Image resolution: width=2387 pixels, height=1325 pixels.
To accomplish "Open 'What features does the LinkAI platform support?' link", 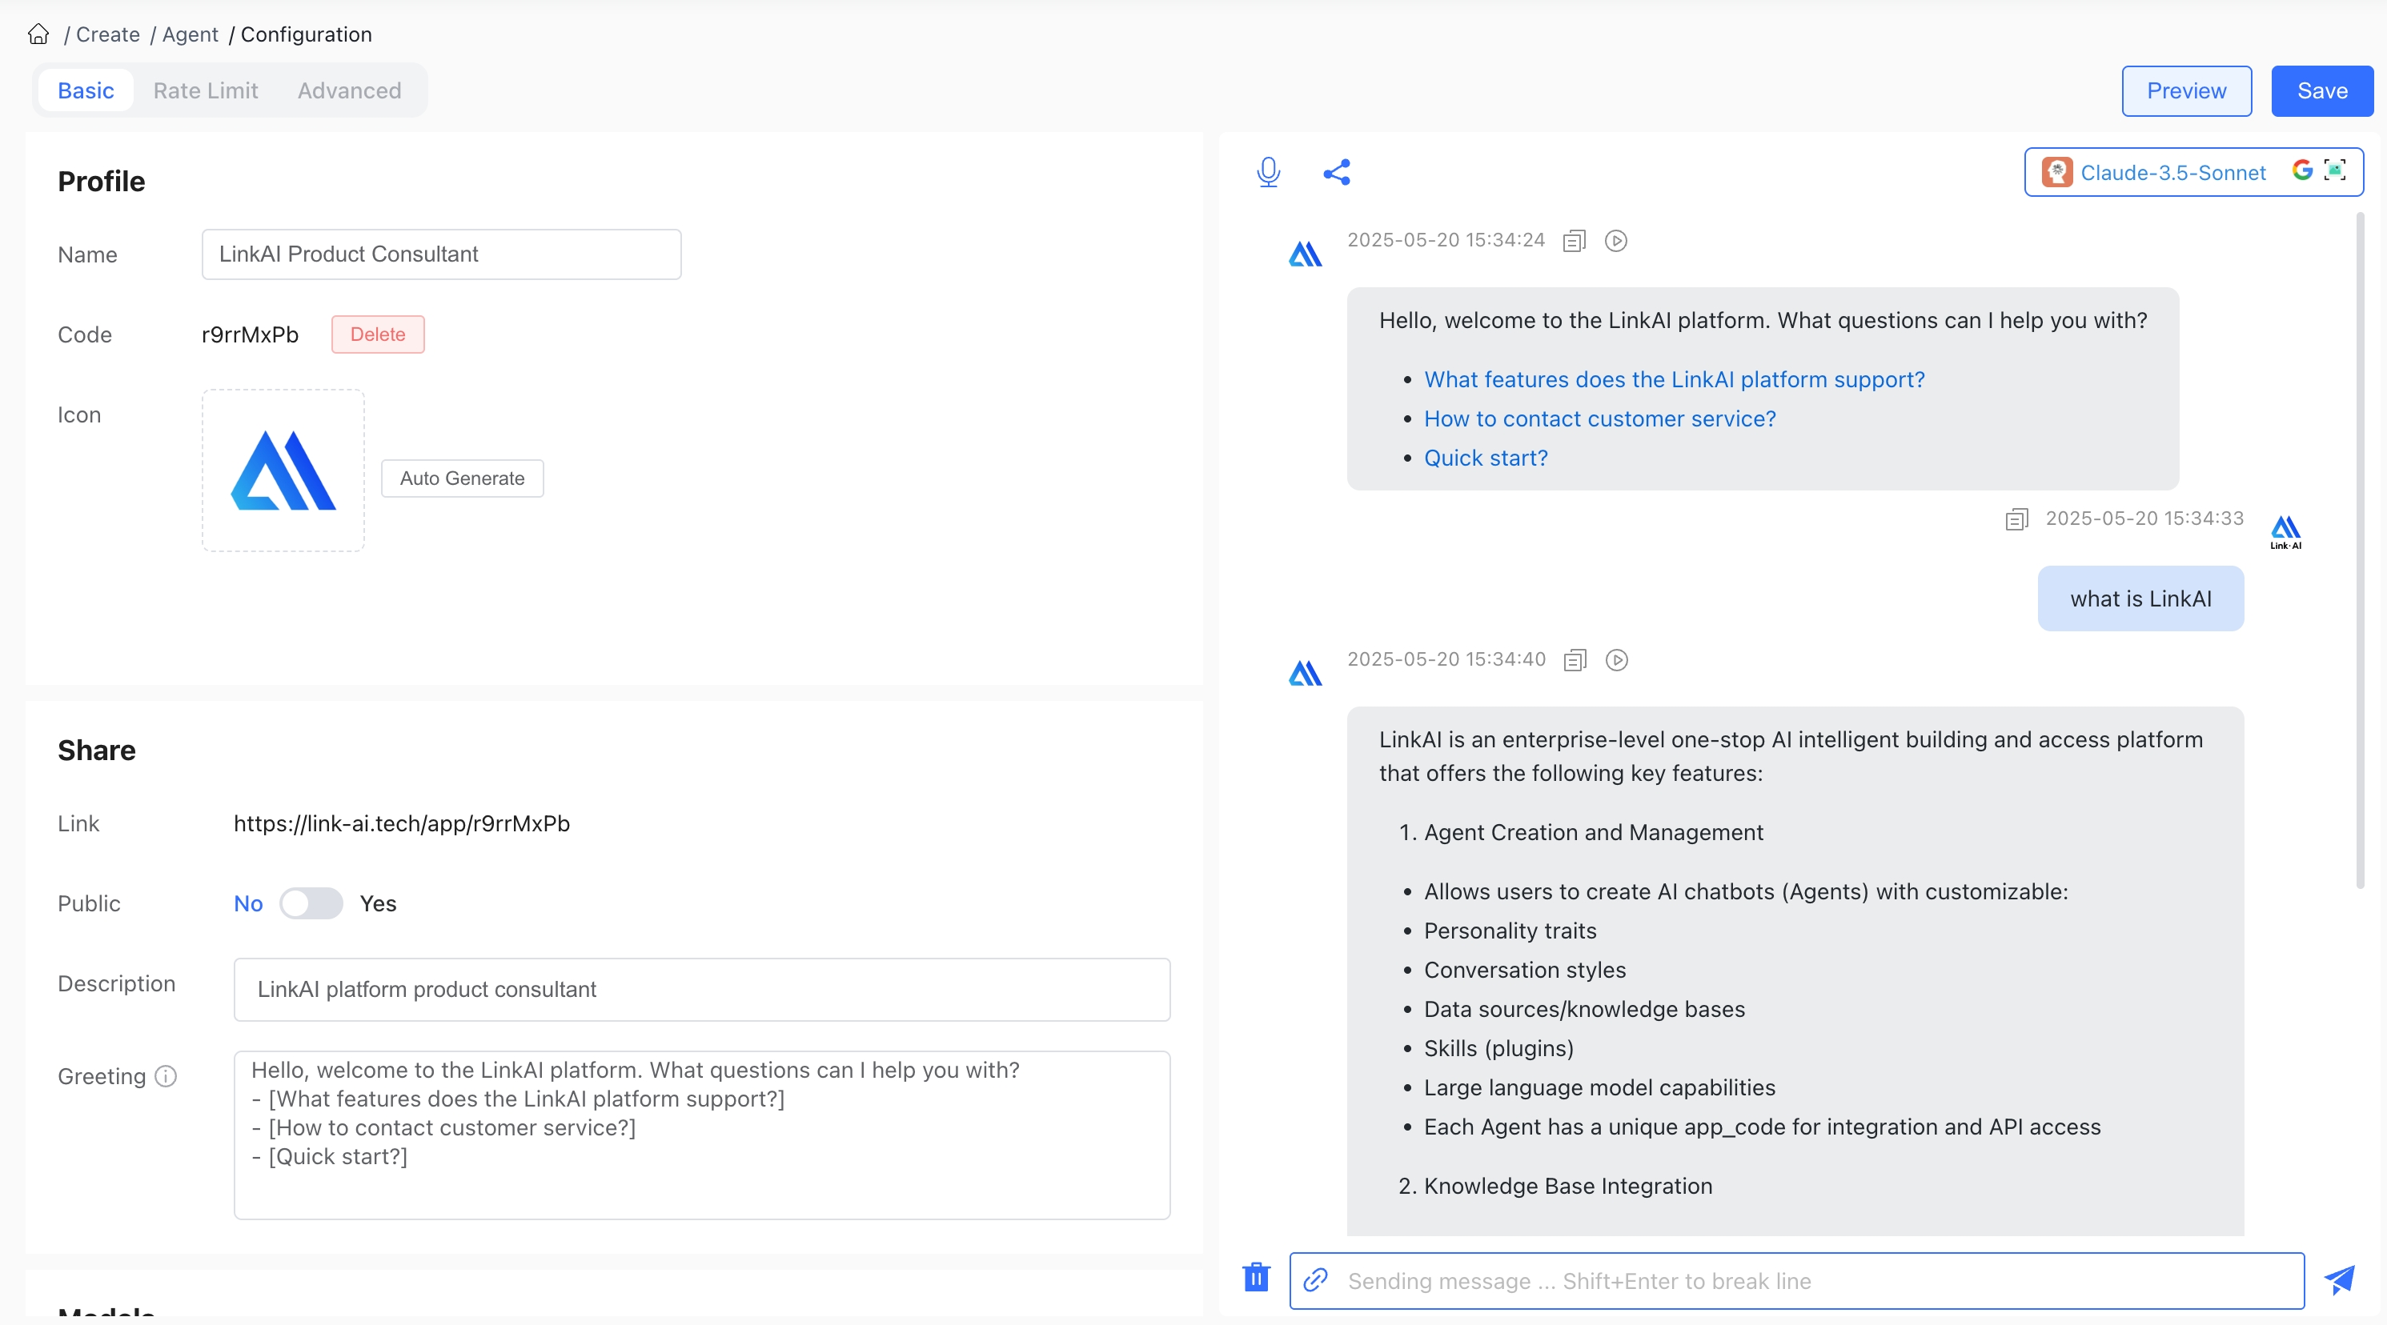I will coord(1675,379).
